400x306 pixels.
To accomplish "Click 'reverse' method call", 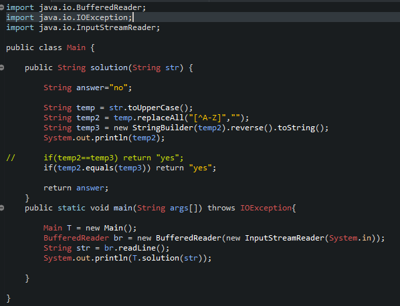I will click(247, 128).
